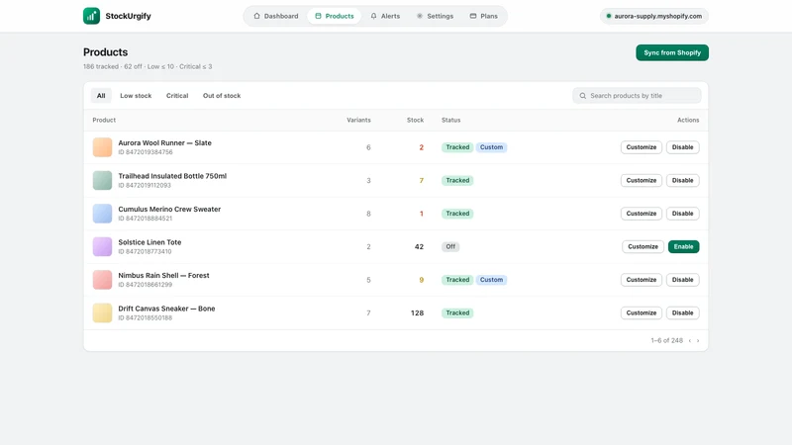Click Nimbus Rain Shell thumbnail
The height and width of the screenshot is (445, 792).
pos(102,280)
